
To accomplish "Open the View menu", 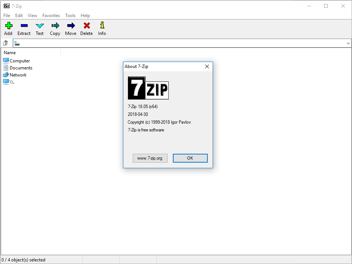I will tap(33, 16).
